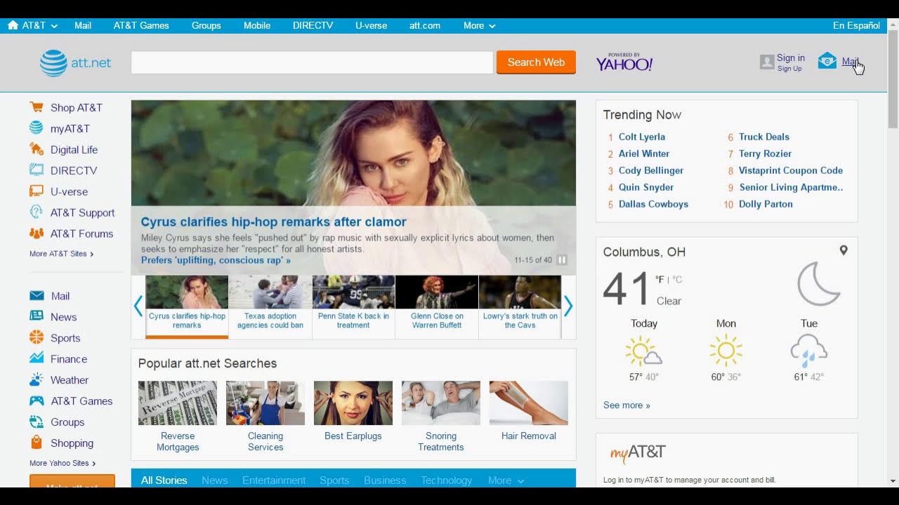Click the att.net globe logo
The image size is (899, 505).
pyautogui.click(x=53, y=63)
